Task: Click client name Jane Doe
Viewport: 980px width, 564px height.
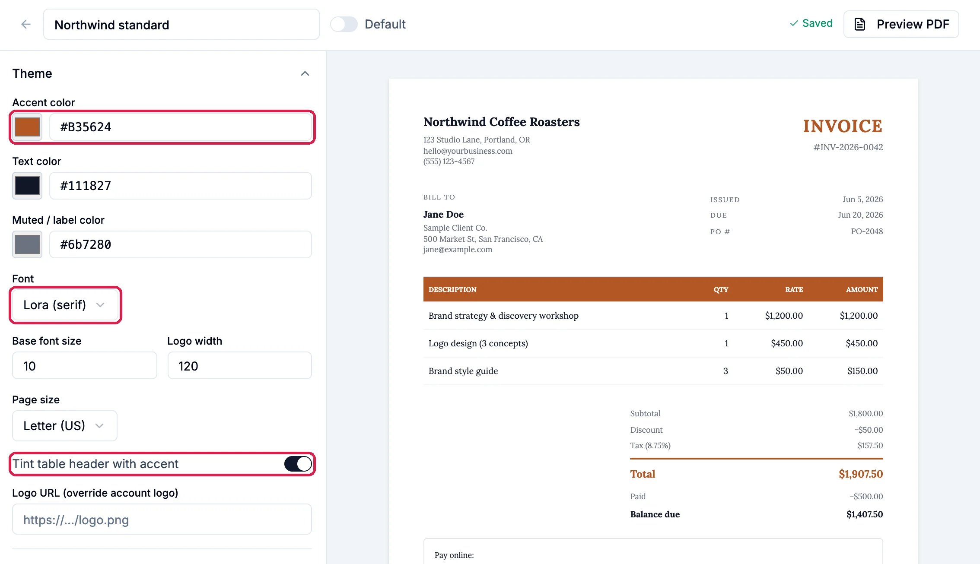Action: 443,214
